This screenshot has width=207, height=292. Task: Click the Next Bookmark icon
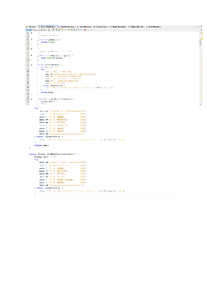click(x=72, y=30)
